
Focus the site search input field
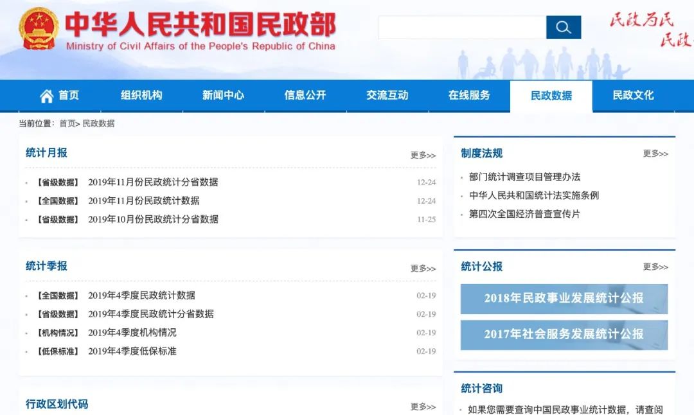(x=462, y=28)
